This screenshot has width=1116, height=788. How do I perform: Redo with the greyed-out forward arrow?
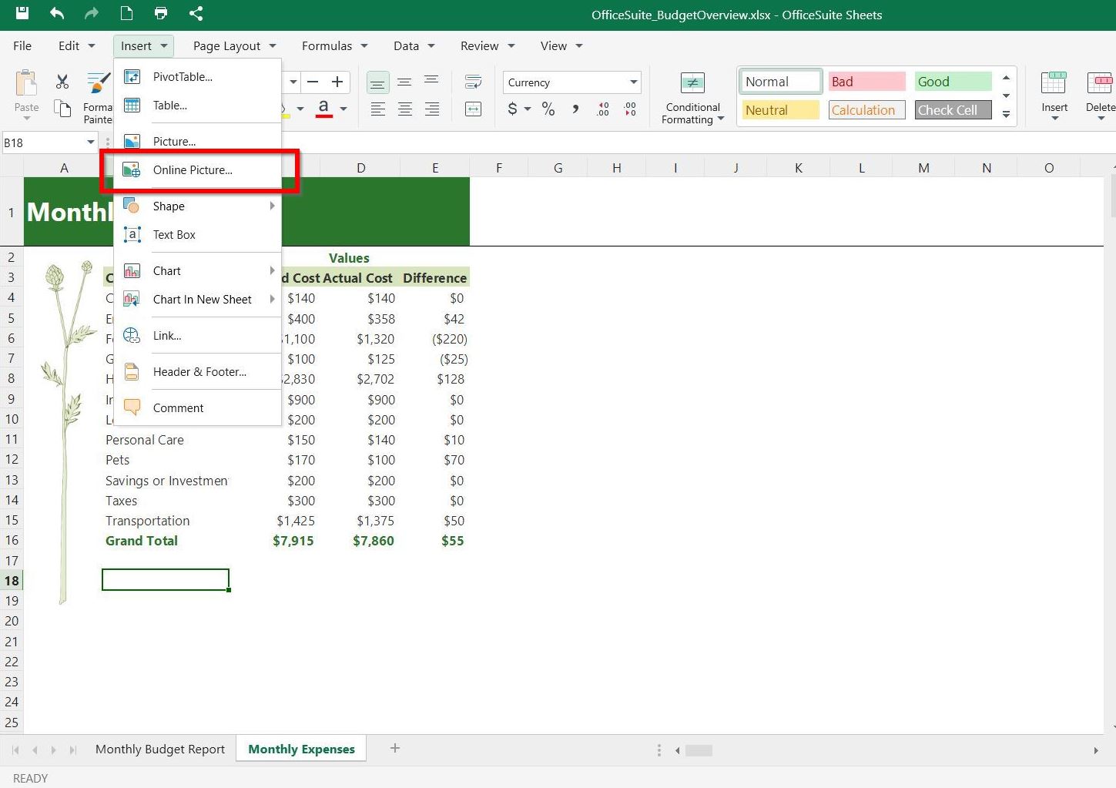[92, 13]
